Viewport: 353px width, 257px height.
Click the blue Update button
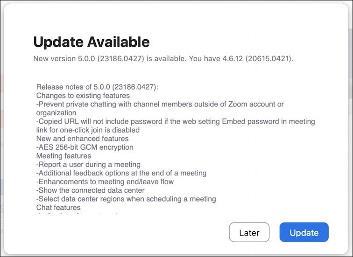coord(304,232)
